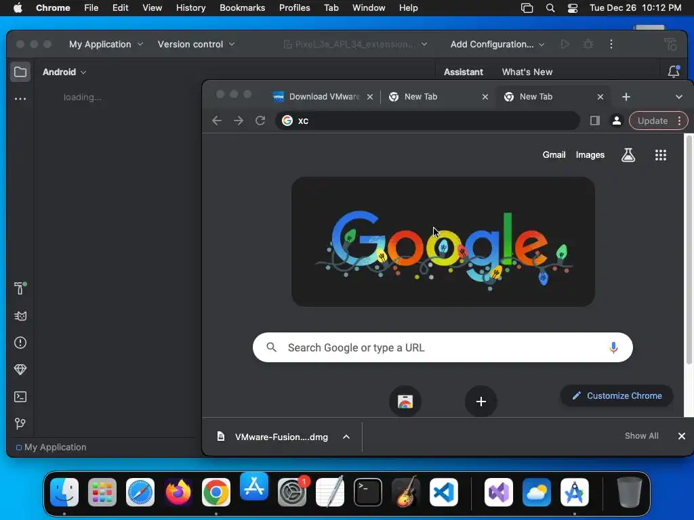The height and width of the screenshot is (520, 694).
Task: Click the holiday lights Google doodle
Action: [x=443, y=242]
